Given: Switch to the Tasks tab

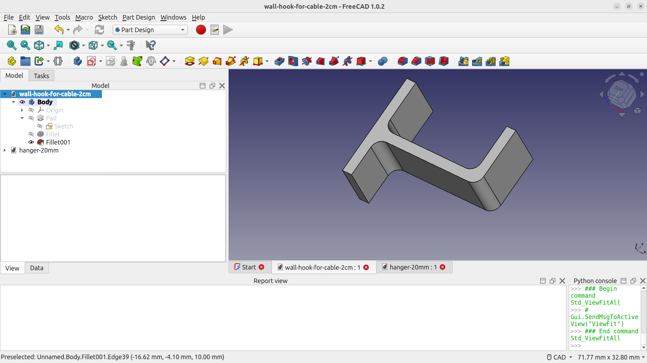Looking at the screenshot, I should click(x=41, y=76).
